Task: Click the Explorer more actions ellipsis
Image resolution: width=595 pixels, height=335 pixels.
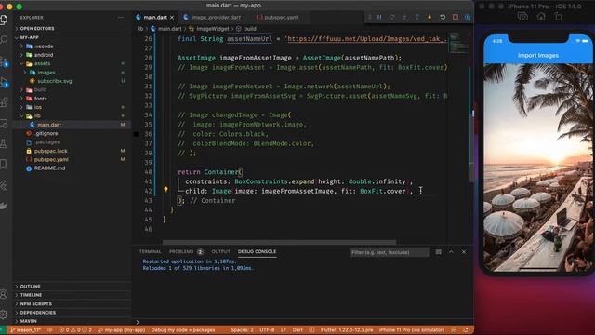Action: 121,18
